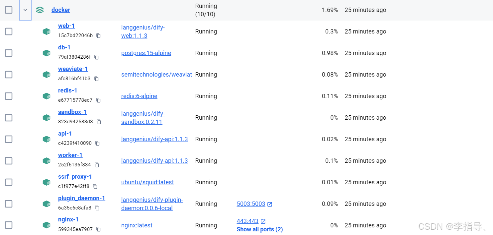
Task: Click the worker-1 container icon
Action: click(47, 161)
